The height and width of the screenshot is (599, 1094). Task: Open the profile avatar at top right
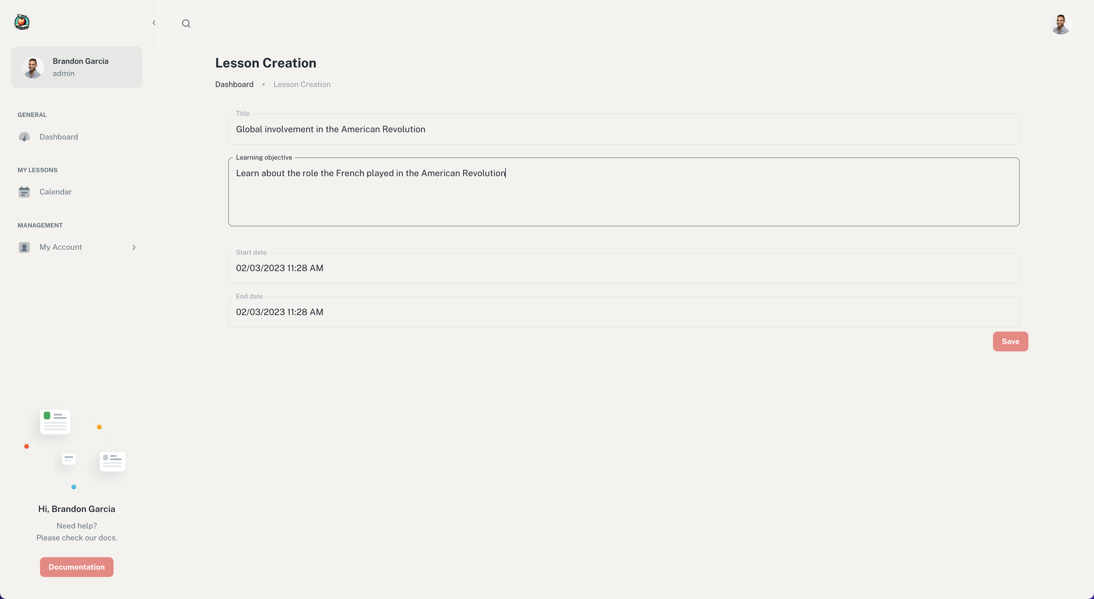click(1061, 24)
